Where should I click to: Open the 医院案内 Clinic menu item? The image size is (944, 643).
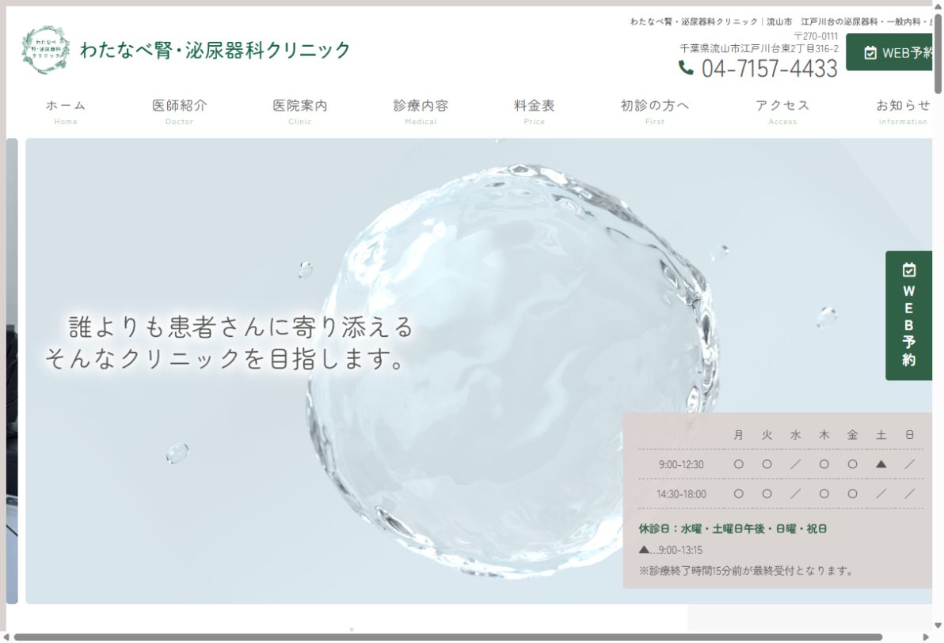pyautogui.click(x=300, y=112)
